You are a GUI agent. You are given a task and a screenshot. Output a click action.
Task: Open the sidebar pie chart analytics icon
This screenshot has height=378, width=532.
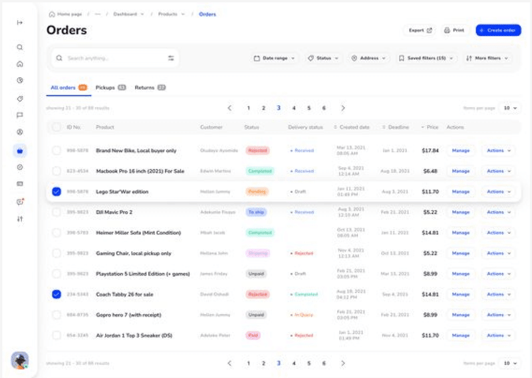[x=20, y=81]
